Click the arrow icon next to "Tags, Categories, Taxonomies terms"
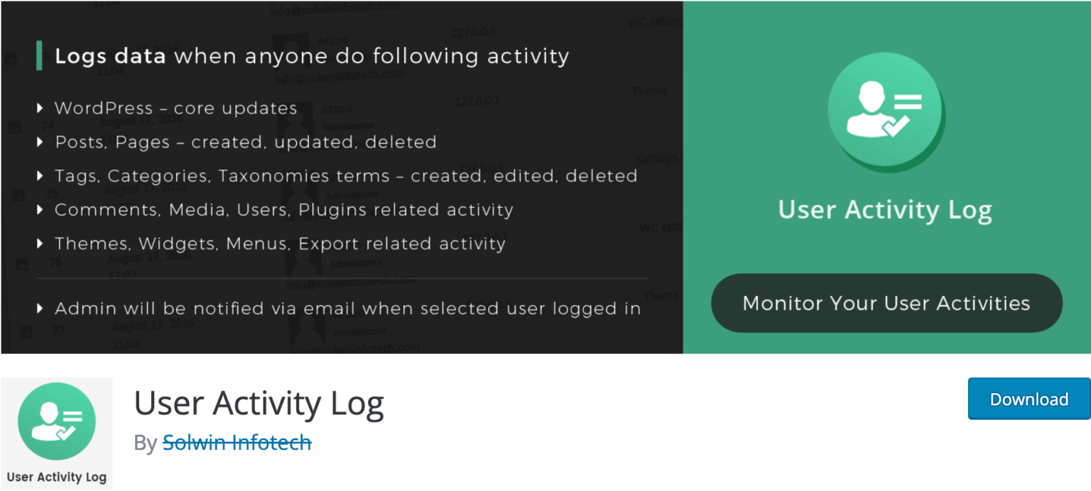Screen dimensions: 1091x491 pyautogui.click(x=40, y=176)
